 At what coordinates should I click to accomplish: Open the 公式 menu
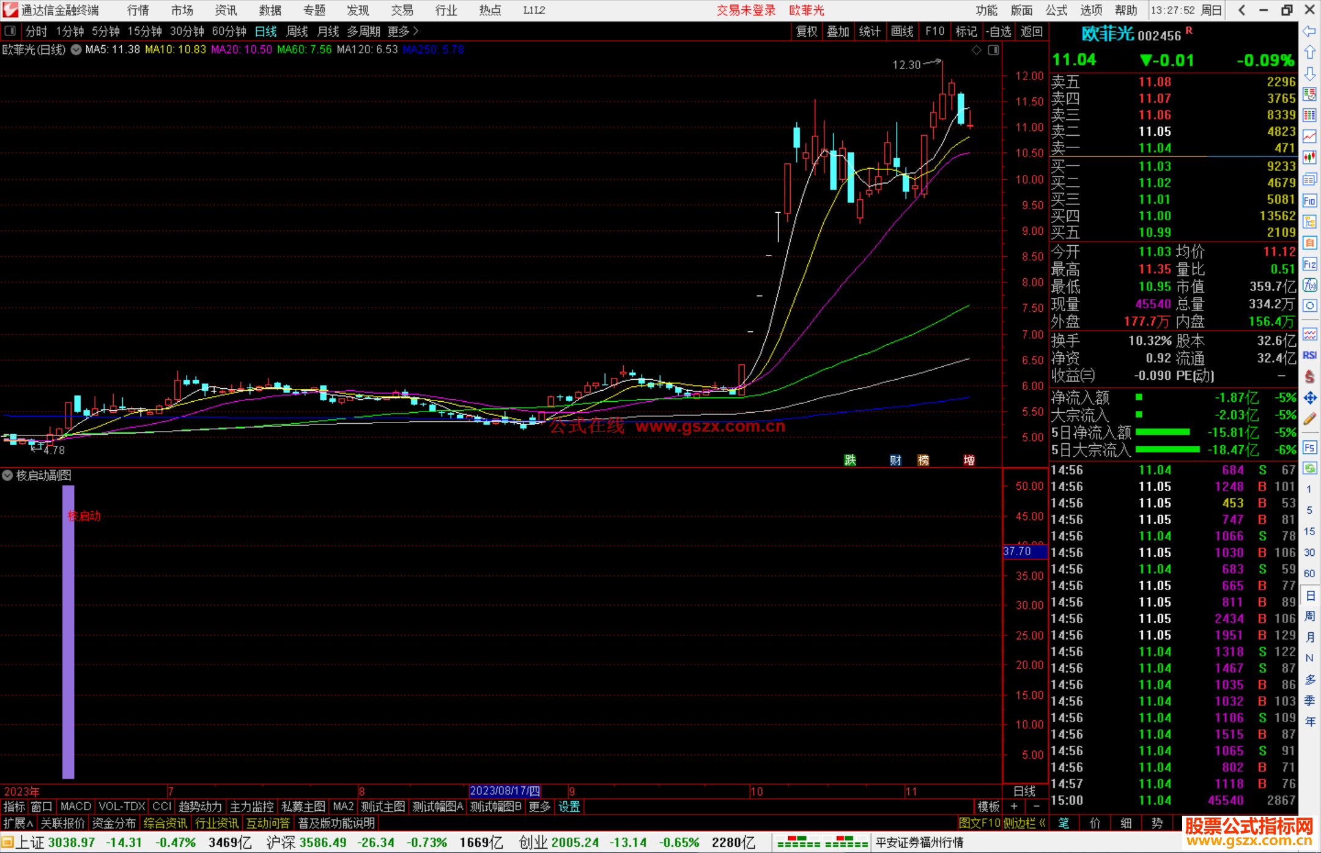click(1056, 10)
